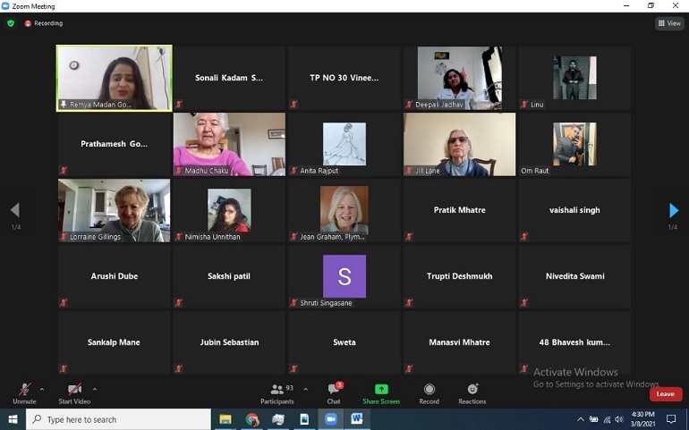Go to previous page of participants
689x430 pixels.
(14, 210)
